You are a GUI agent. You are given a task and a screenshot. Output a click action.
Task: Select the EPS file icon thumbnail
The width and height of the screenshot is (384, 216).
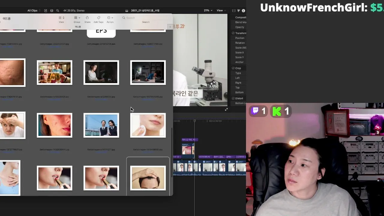101,33
